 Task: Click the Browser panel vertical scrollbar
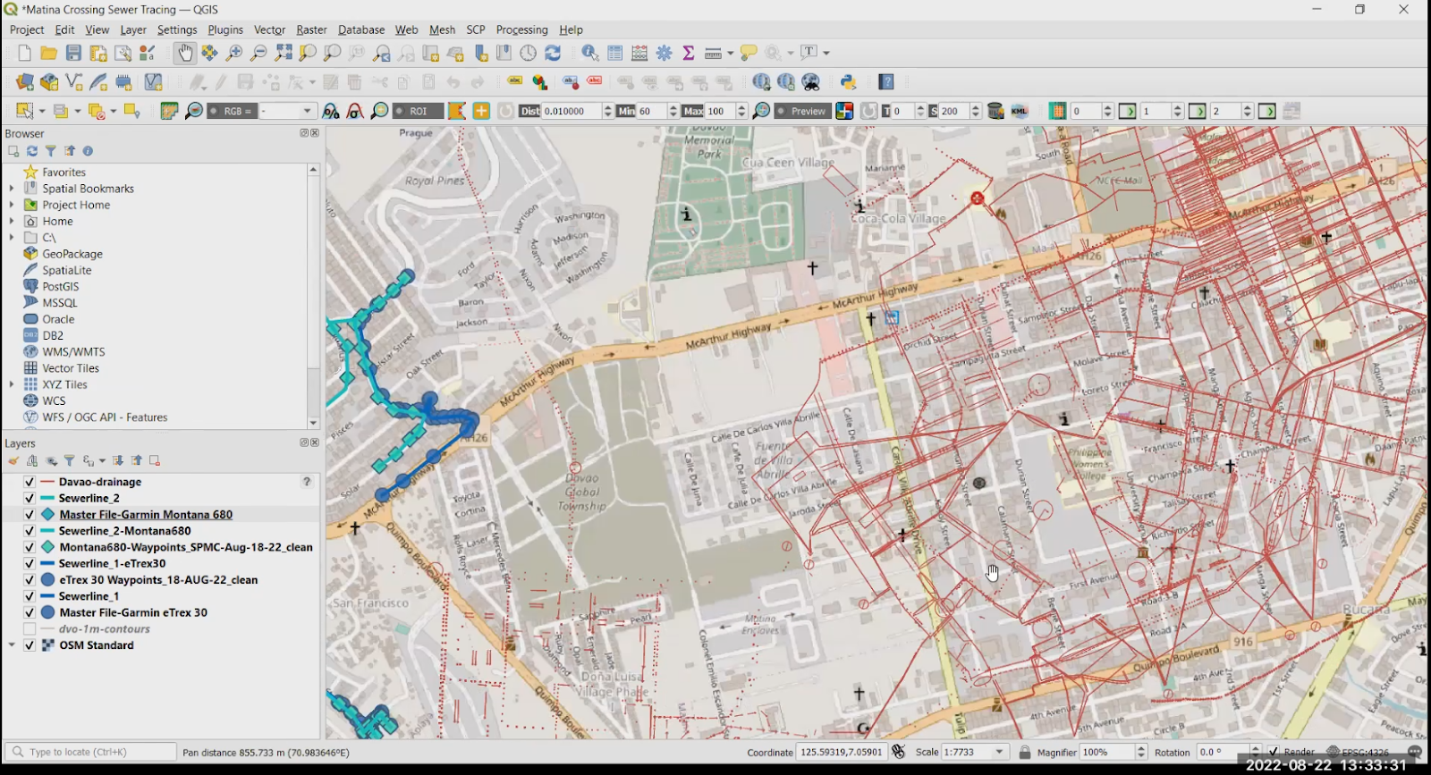pos(313,295)
